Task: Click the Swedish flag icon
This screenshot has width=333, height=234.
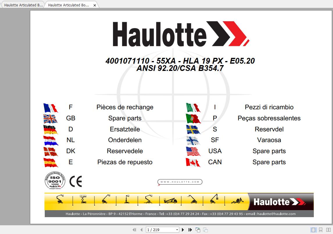Action: [x=193, y=129]
